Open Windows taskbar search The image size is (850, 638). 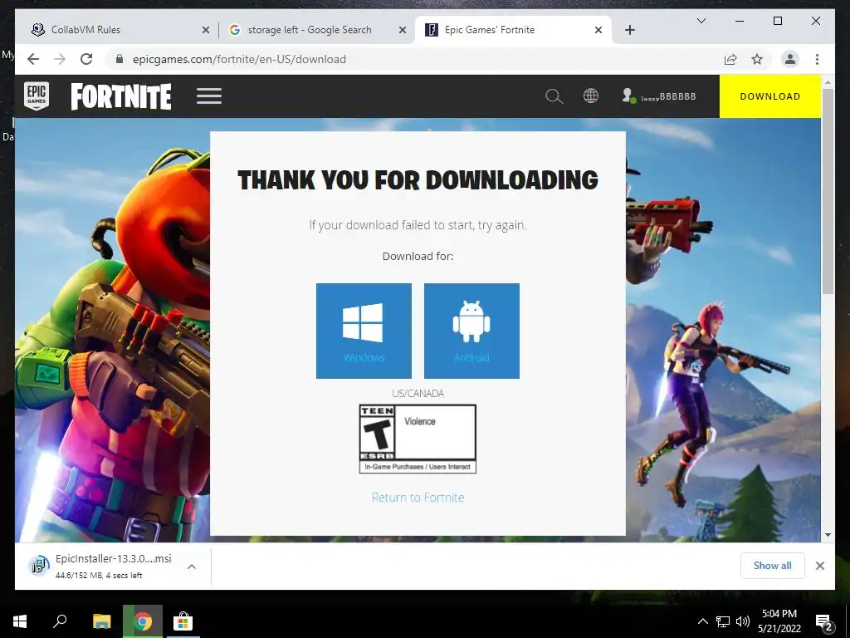60,621
